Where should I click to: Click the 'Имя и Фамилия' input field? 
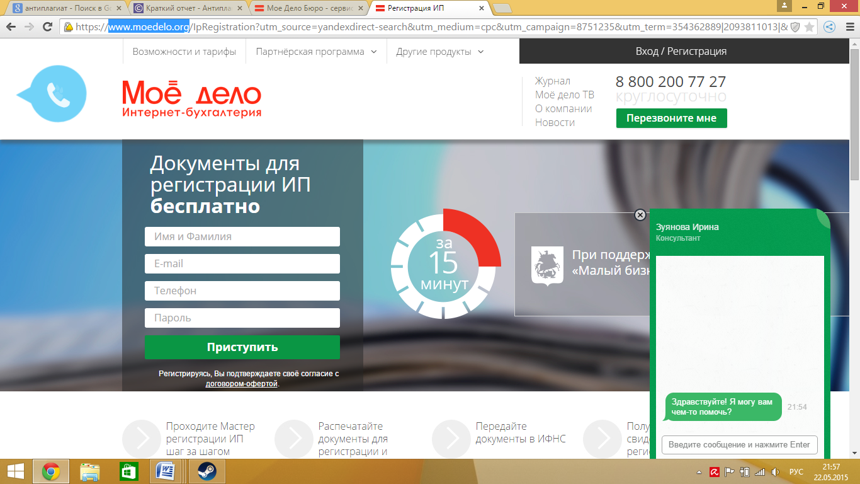[242, 237]
